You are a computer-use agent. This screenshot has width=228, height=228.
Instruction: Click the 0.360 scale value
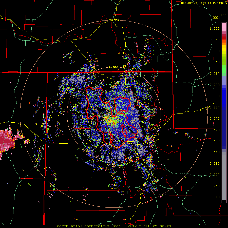[x=215, y=164]
